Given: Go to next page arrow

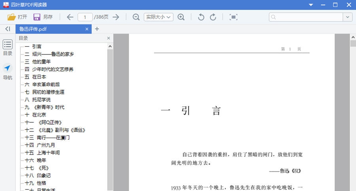Looking at the screenshot, I should tap(116, 17).
